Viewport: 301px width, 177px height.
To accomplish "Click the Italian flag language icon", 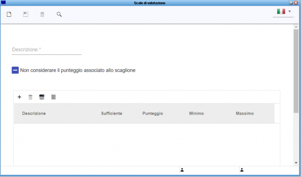I will click(x=281, y=12).
